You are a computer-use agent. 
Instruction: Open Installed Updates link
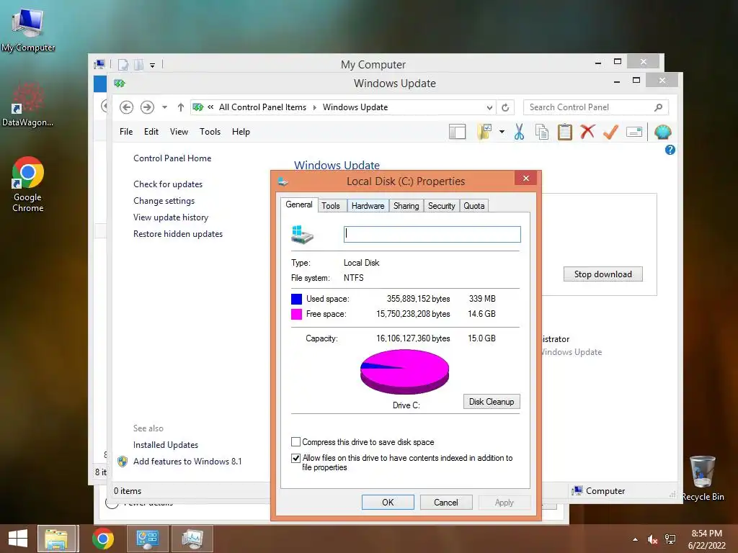tap(165, 445)
